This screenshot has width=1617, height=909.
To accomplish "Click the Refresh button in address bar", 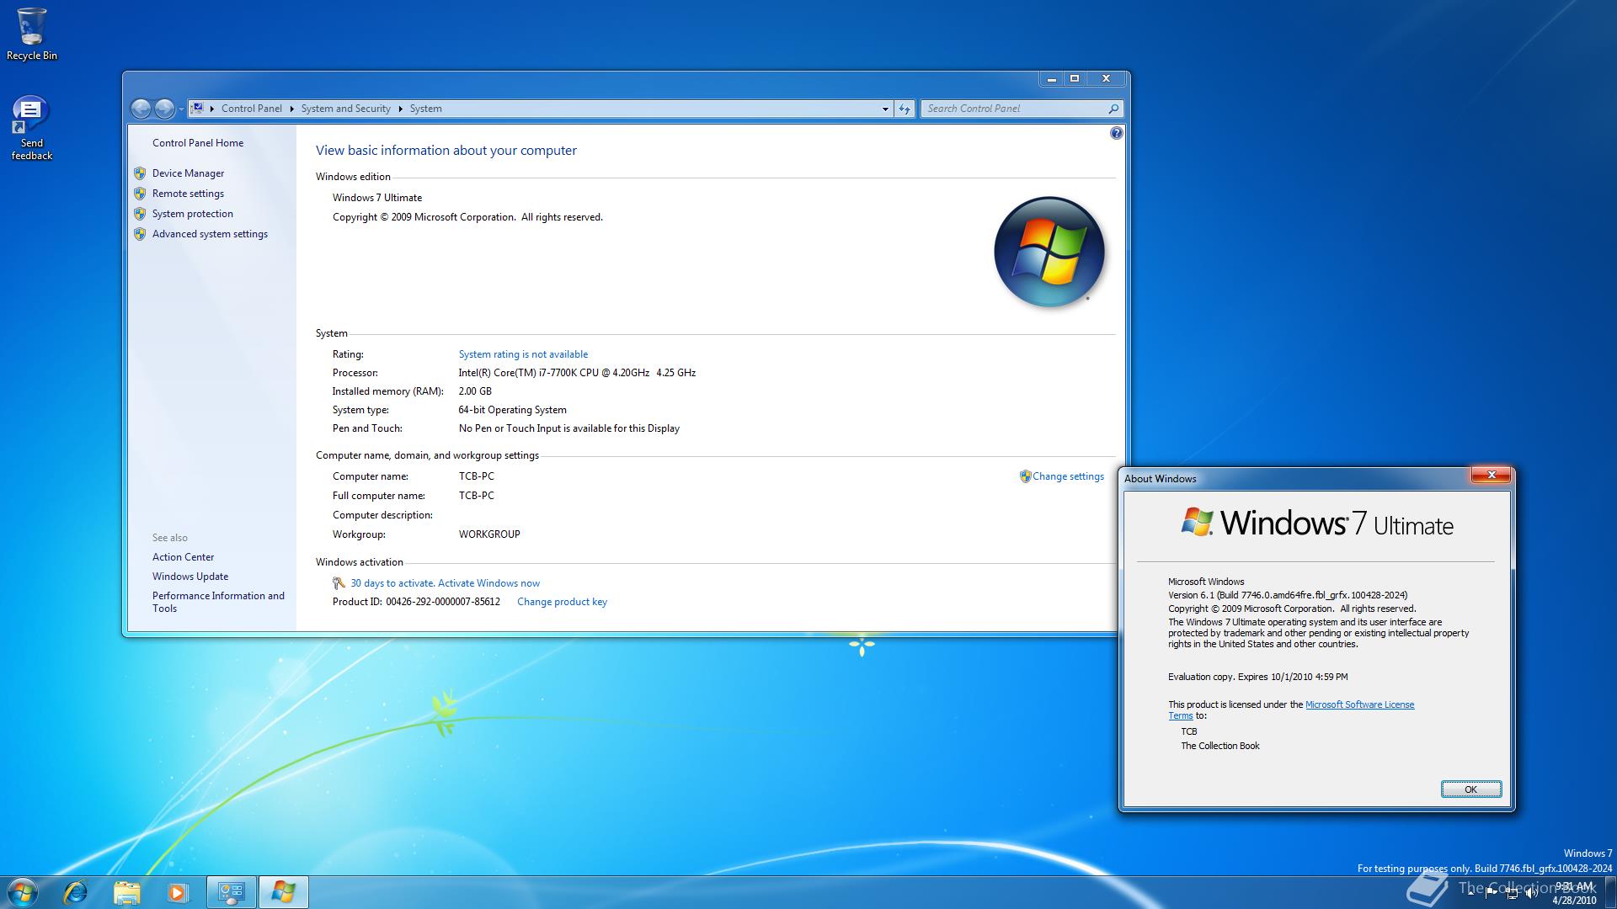I will pos(905,109).
